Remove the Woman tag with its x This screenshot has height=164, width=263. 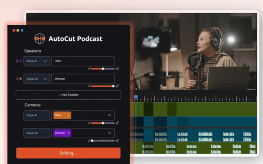pyautogui.click(x=68, y=133)
